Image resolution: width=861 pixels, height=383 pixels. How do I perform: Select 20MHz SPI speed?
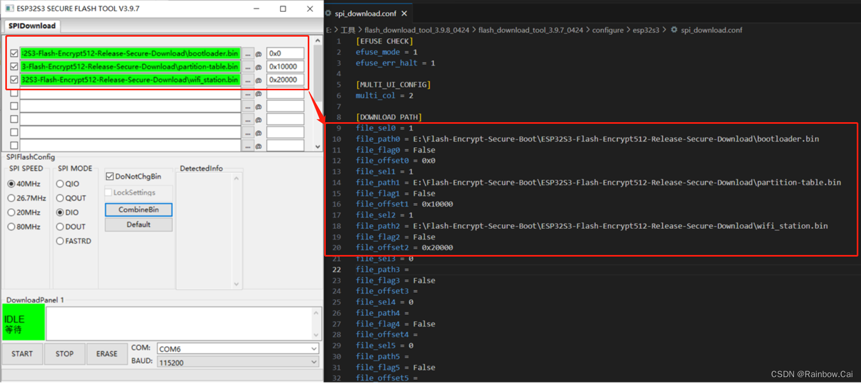pyautogui.click(x=11, y=212)
